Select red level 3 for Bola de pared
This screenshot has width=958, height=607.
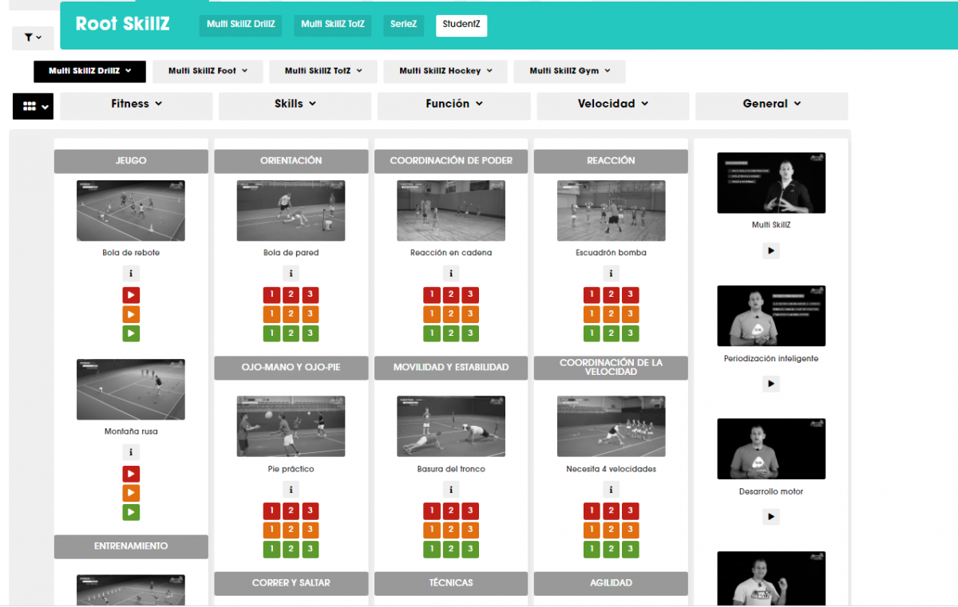[x=311, y=295]
